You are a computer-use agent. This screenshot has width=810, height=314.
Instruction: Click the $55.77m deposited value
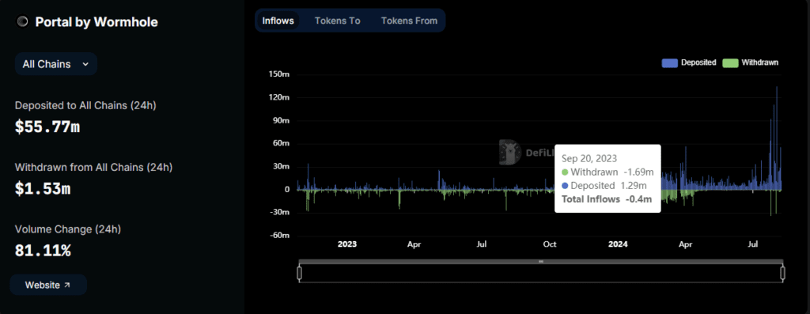47,127
